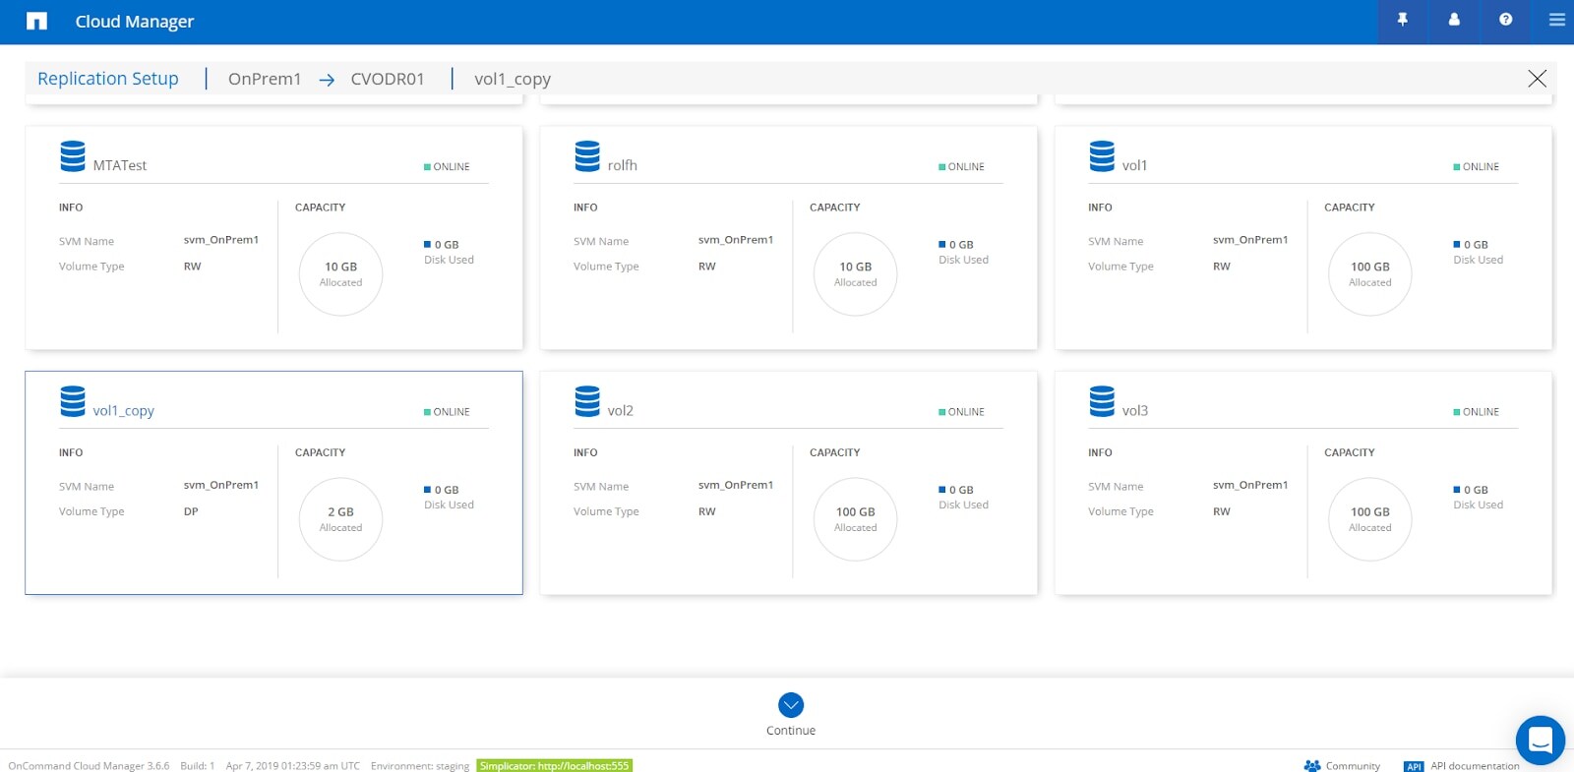The height and width of the screenshot is (772, 1574).
Task: Click the vol2 volume database icon
Action: [587, 401]
